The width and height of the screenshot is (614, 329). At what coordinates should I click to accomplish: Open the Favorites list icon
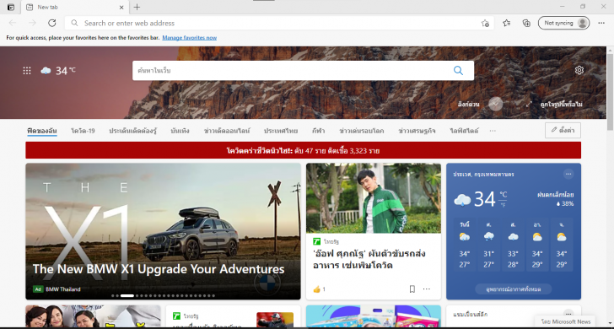pos(506,23)
